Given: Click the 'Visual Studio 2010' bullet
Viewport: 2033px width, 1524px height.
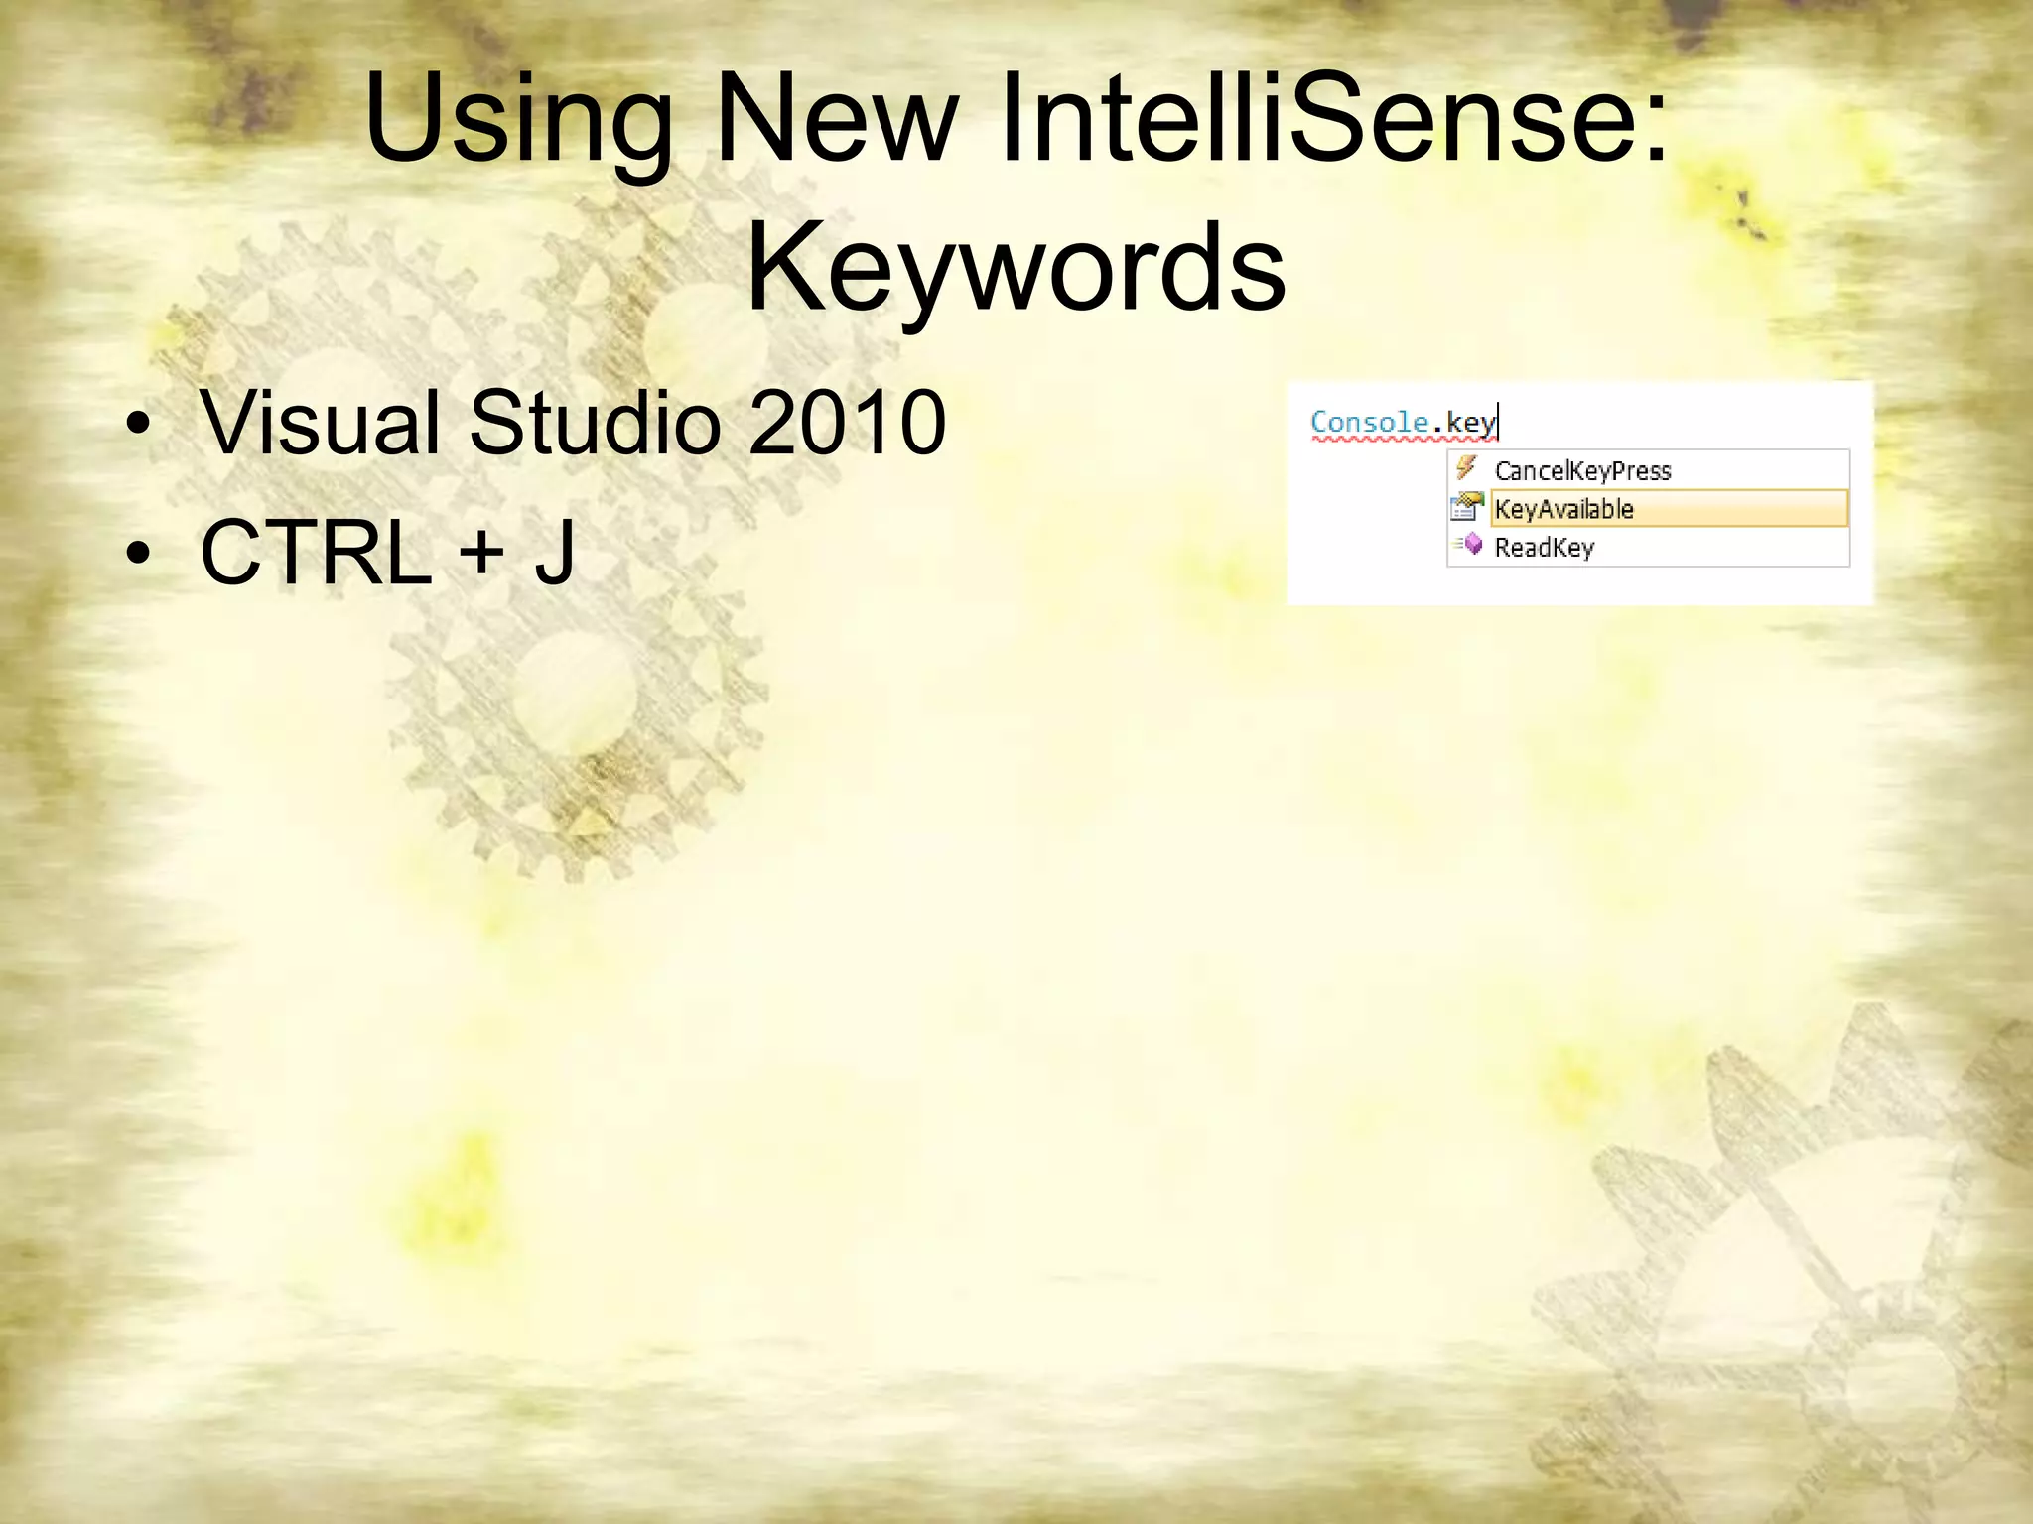Looking at the screenshot, I should pos(573,423).
